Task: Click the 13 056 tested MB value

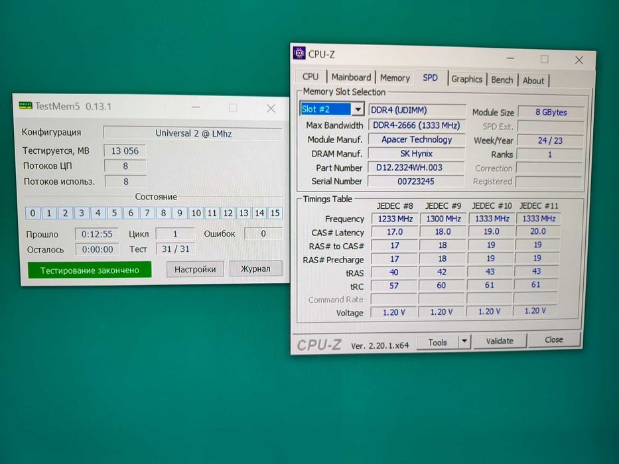Action: 125,150
